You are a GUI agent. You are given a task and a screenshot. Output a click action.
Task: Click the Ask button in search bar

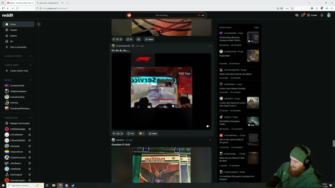(201, 15)
